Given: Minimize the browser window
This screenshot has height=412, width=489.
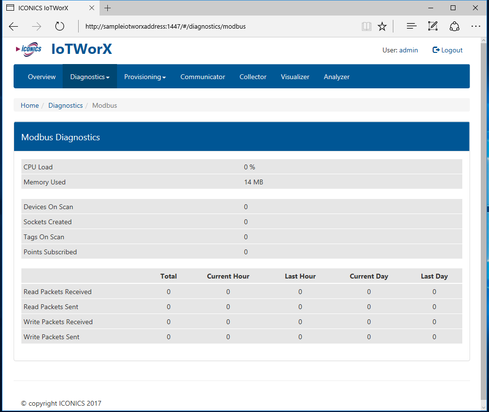Looking at the screenshot, I should [x=431, y=8].
